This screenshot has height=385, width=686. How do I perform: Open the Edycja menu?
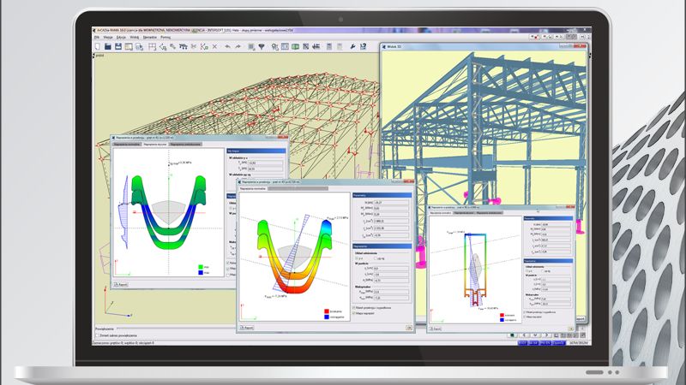click(x=121, y=38)
